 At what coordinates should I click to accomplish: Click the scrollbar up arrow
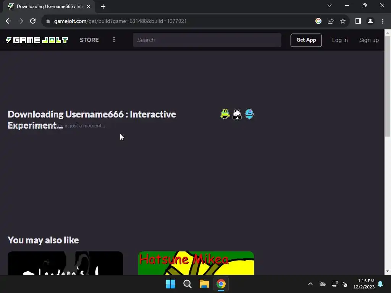click(x=388, y=33)
